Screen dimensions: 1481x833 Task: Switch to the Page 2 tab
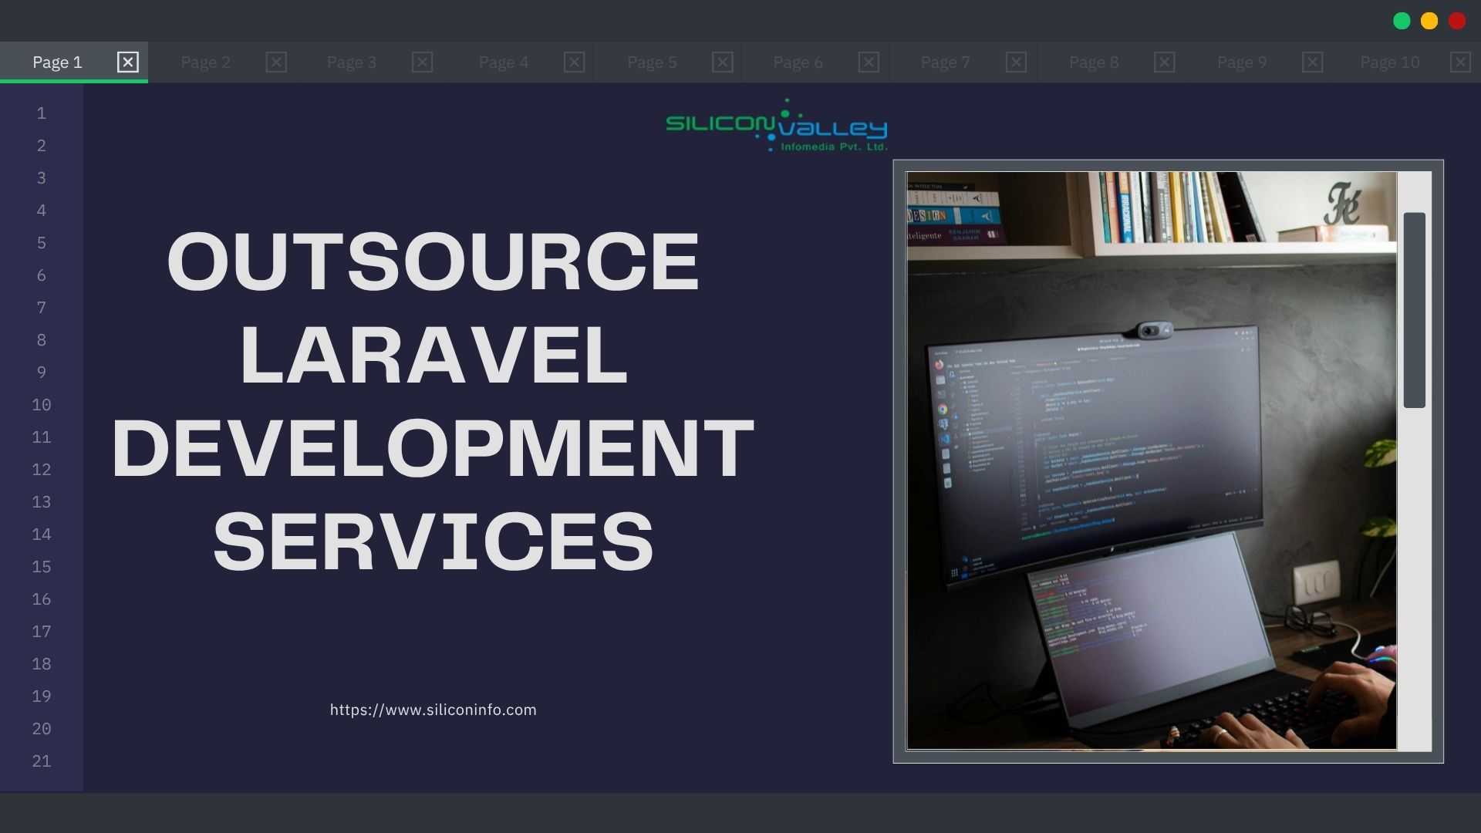(x=205, y=62)
